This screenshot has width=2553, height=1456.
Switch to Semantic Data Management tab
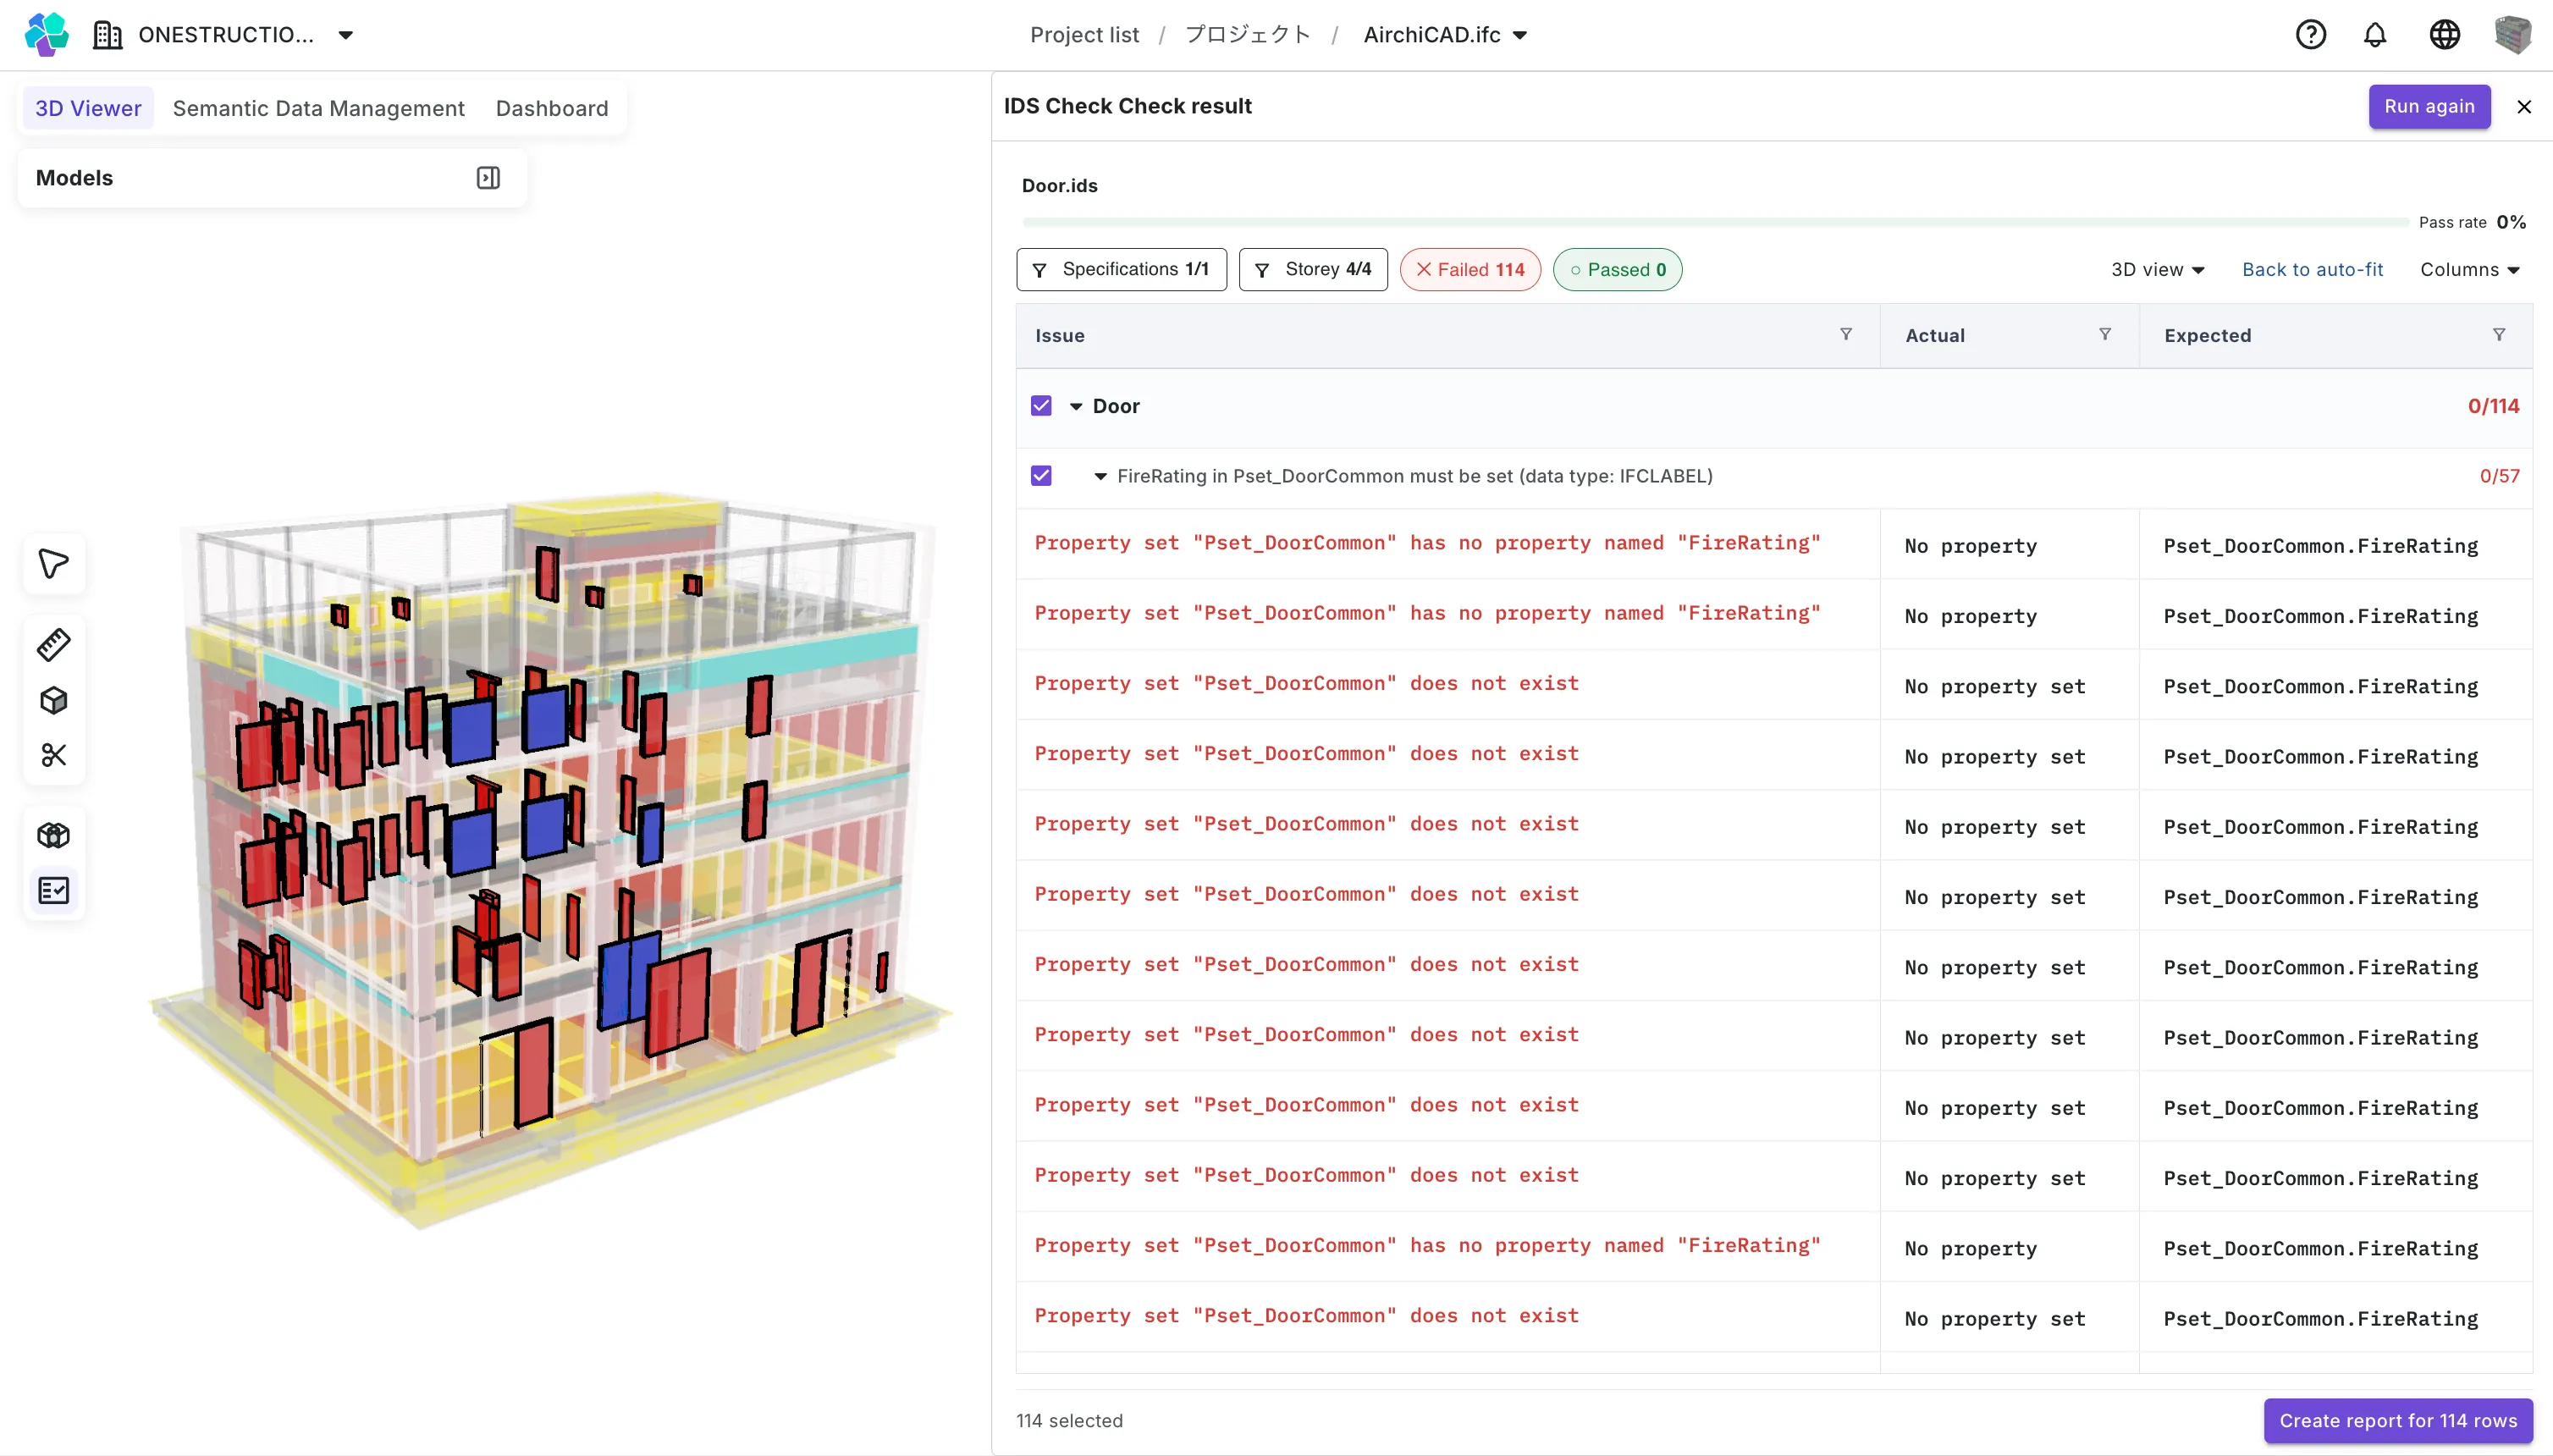click(318, 108)
